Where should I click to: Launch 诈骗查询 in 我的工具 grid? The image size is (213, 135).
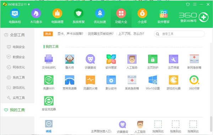click(x=90, y=62)
